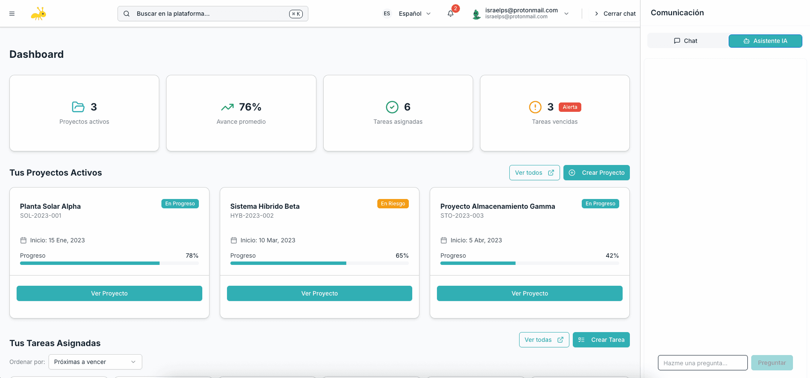Image resolution: width=810 pixels, height=378 pixels.
Task: Expand the user account menu chevron
Action: click(566, 14)
